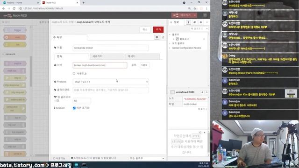This screenshot has width=299, height=168.
Task: Open the sidebar tab list dropdown arrow
Action: (x=207, y=22)
